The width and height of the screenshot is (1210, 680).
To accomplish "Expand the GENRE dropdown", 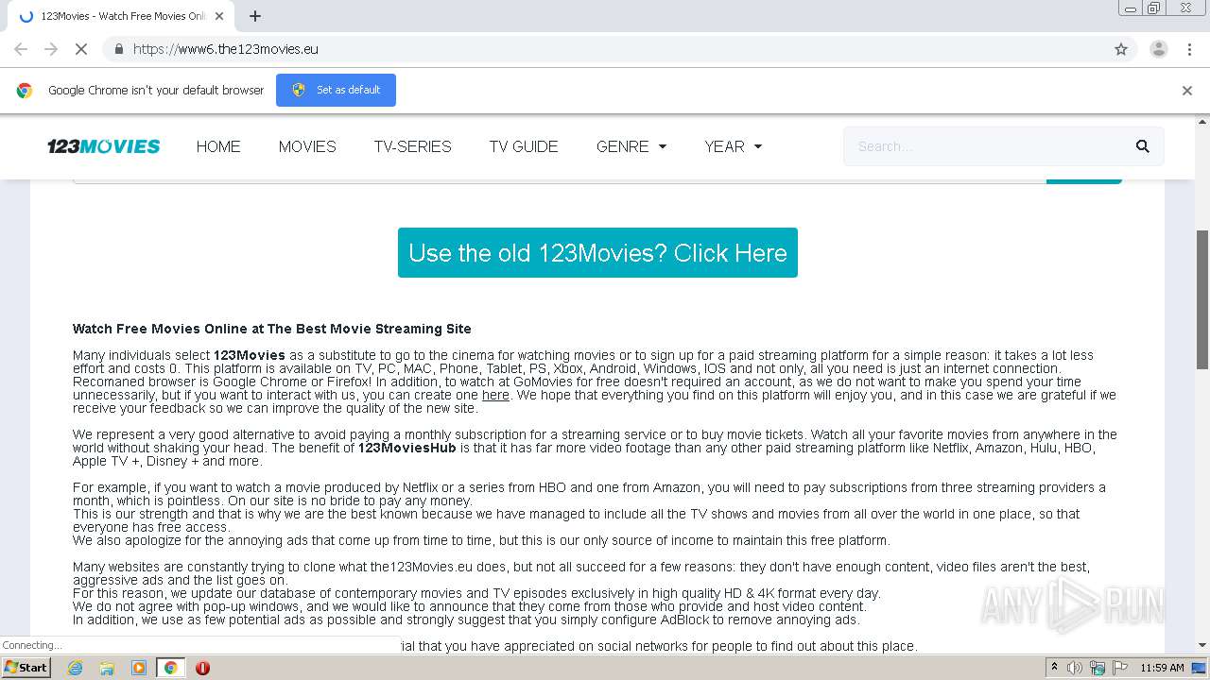I will pyautogui.click(x=631, y=146).
